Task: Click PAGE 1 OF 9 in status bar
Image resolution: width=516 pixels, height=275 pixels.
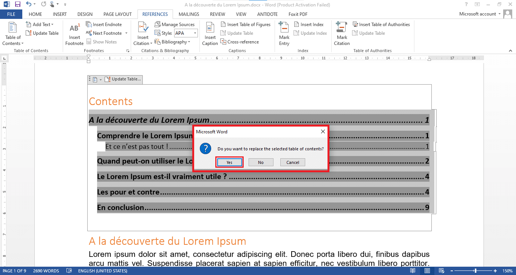Action: [x=14, y=271]
